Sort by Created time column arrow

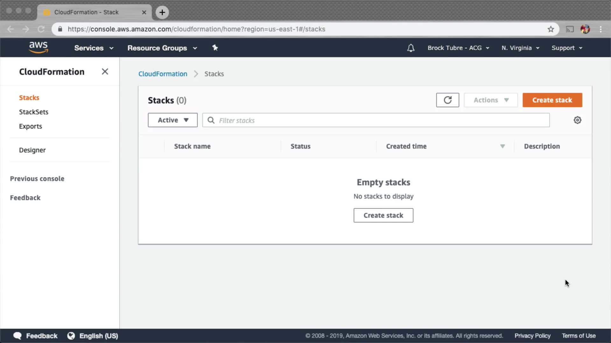(502, 146)
